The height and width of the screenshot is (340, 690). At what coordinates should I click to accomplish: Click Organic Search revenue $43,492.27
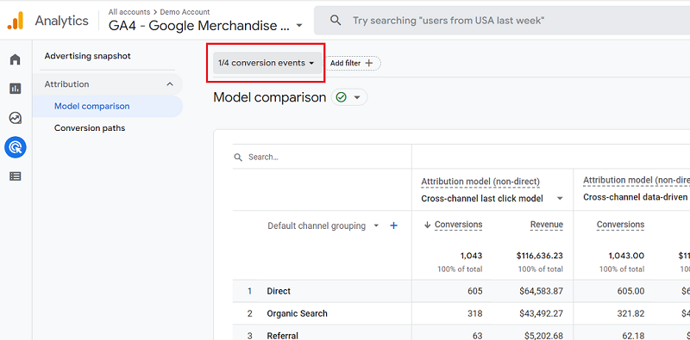coord(542,313)
